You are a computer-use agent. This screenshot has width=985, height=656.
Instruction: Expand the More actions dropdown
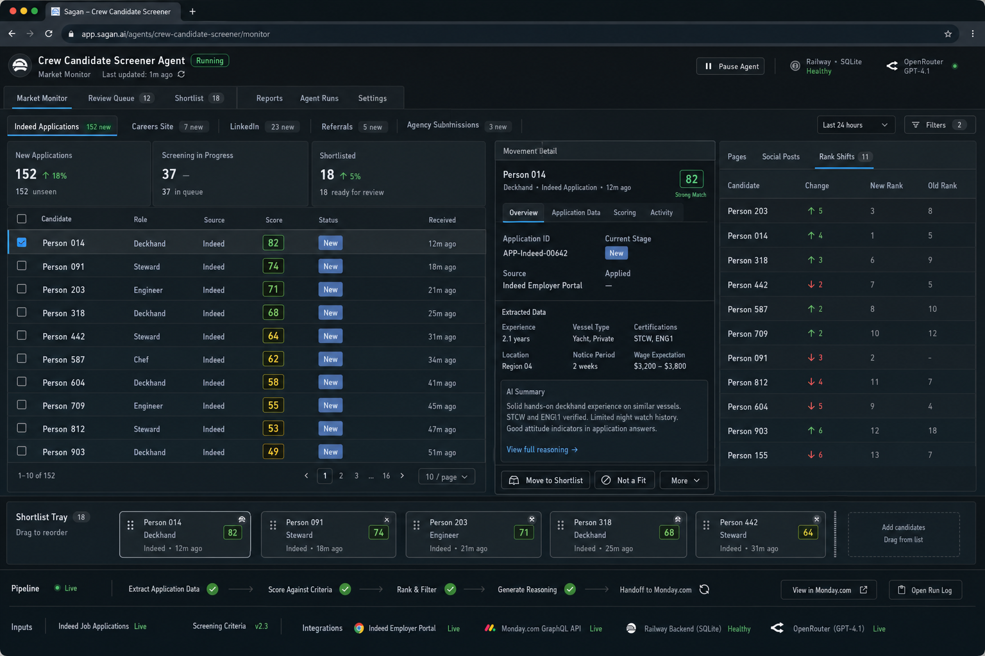[684, 480]
